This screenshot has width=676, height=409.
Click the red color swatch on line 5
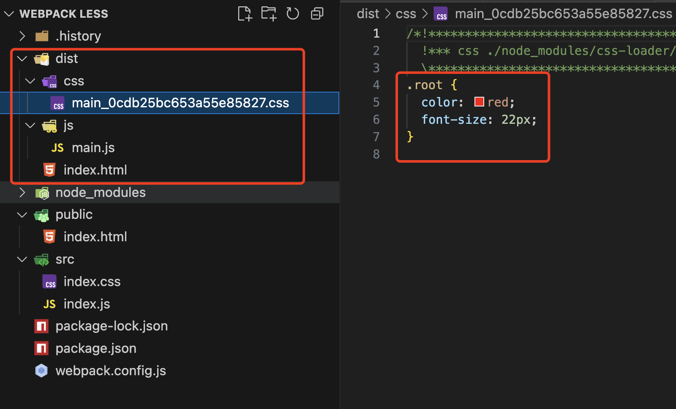tap(479, 101)
